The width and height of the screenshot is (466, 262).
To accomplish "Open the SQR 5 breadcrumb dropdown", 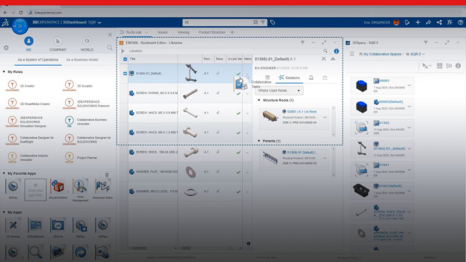I will [x=423, y=54].
